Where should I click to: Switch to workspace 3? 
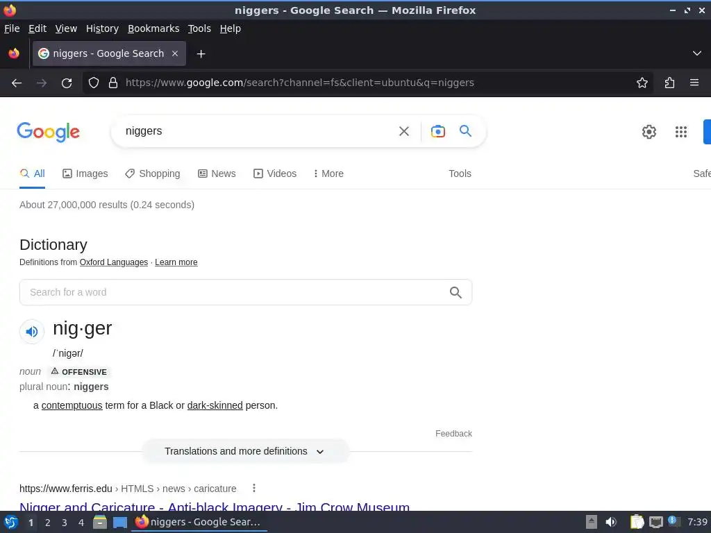click(x=65, y=523)
